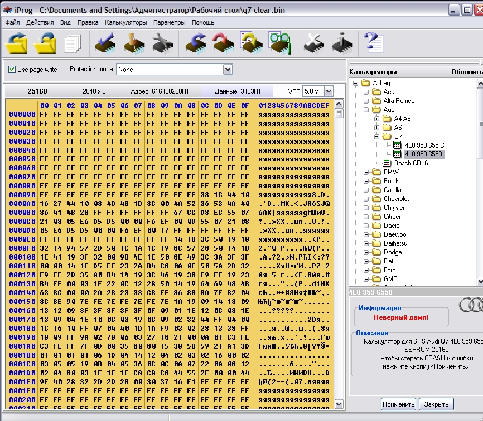
Task: Click the chip with blue arrow icon
Action: point(196,43)
